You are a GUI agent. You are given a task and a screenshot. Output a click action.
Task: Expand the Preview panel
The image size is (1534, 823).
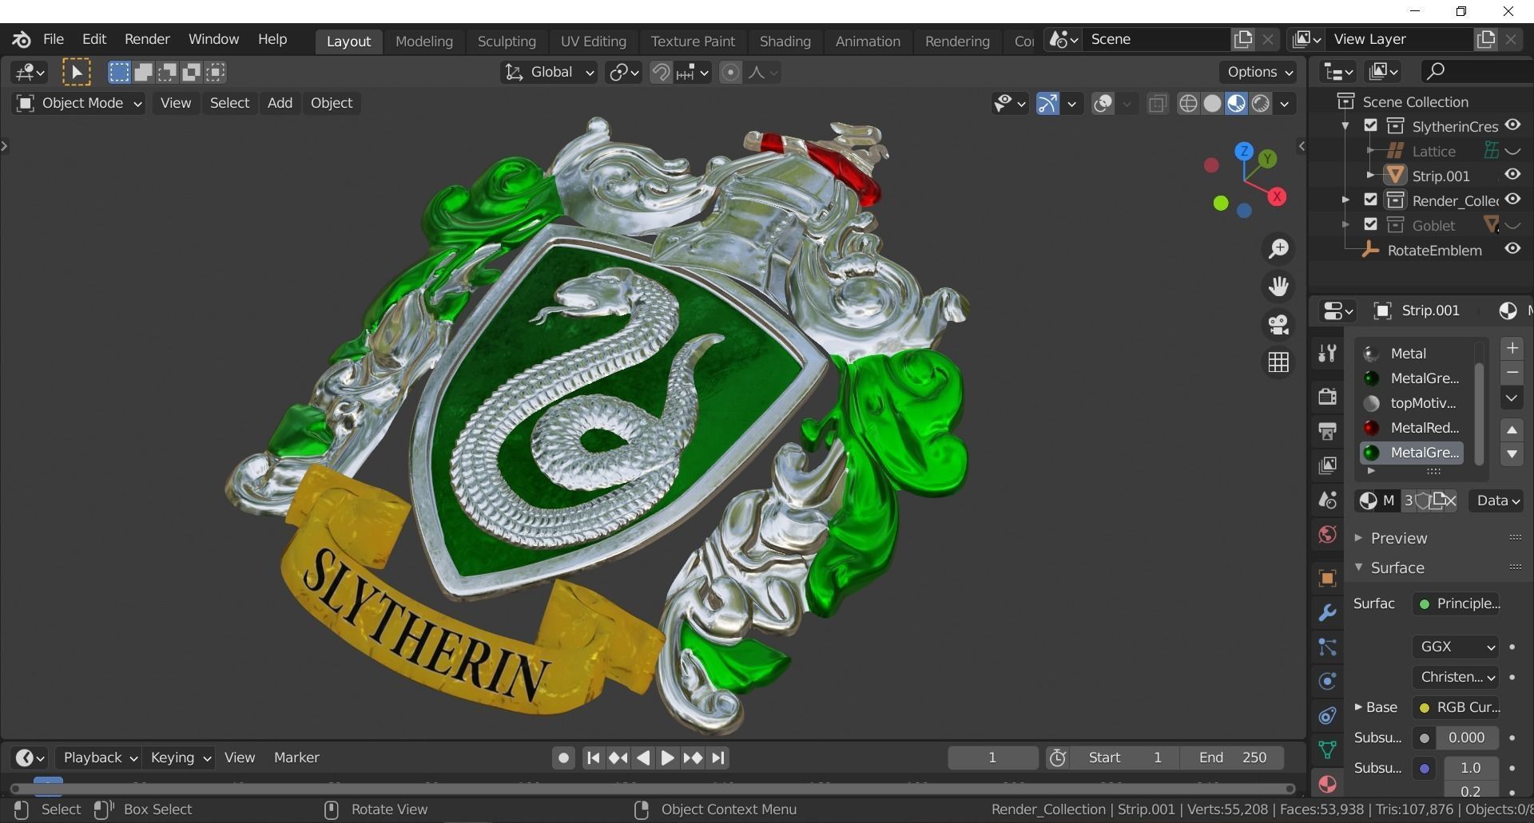click(1398, 538)
